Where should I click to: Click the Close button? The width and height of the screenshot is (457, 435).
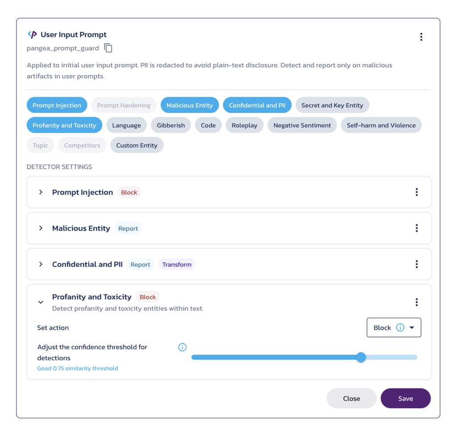click(x=351, y=398)
